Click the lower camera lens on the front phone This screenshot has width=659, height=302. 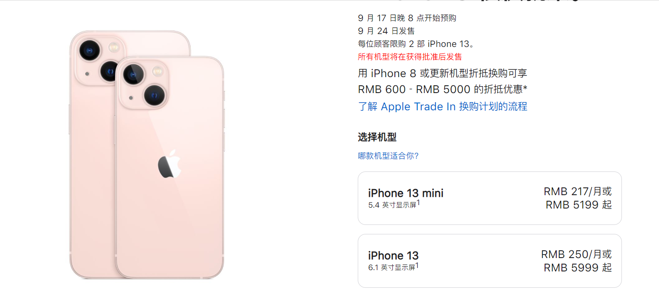point(154,95)
